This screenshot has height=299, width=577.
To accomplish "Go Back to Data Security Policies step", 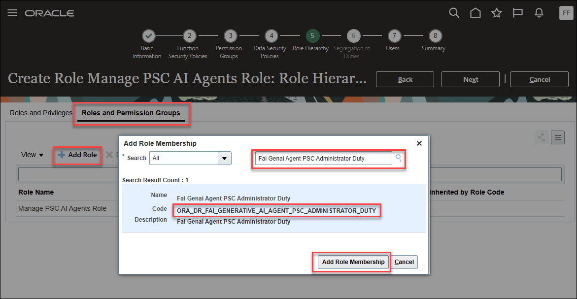I will click(405, 79).
